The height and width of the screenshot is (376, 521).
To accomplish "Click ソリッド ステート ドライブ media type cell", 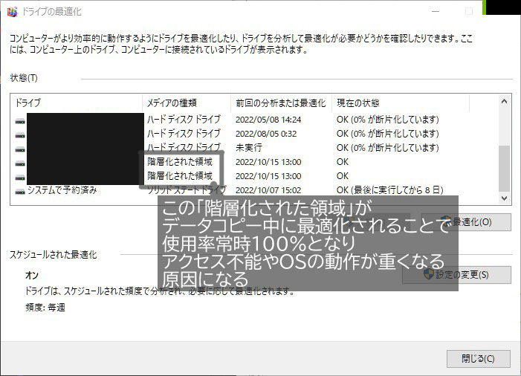I will tap(187, 190).
